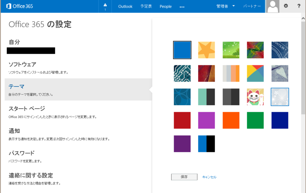This screenshot has height=193, width=306.
Task: Open the settings gear icon
Action: [x=286, y=6]
